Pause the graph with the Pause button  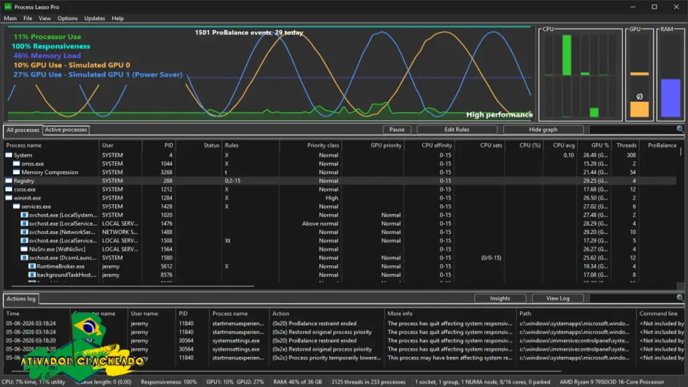click(x=396, y=130)
